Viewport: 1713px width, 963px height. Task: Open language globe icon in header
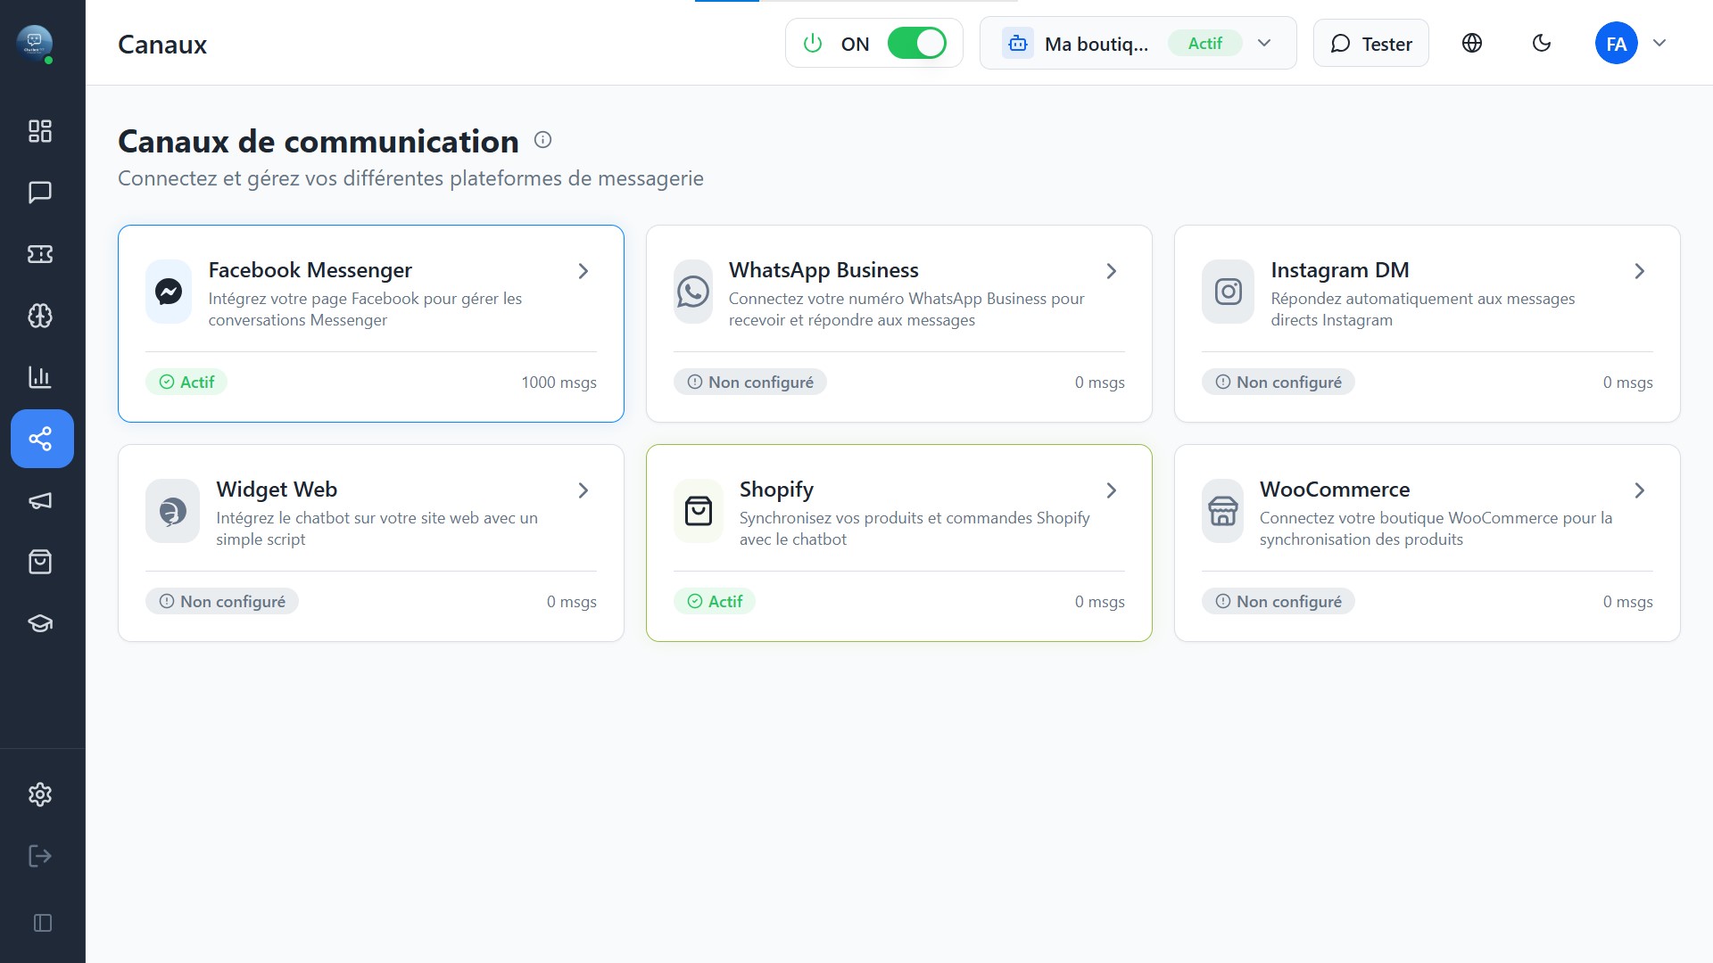[x=1472, y=43]
